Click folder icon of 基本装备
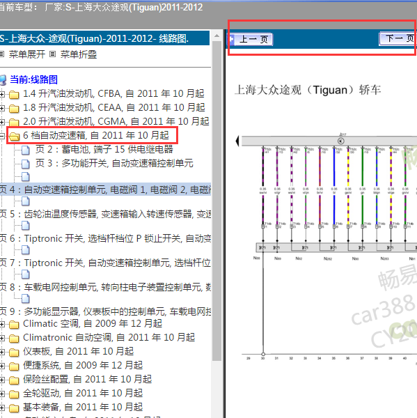Image resolution: width=417 pixels, height=418 pixels. [14, 408]
